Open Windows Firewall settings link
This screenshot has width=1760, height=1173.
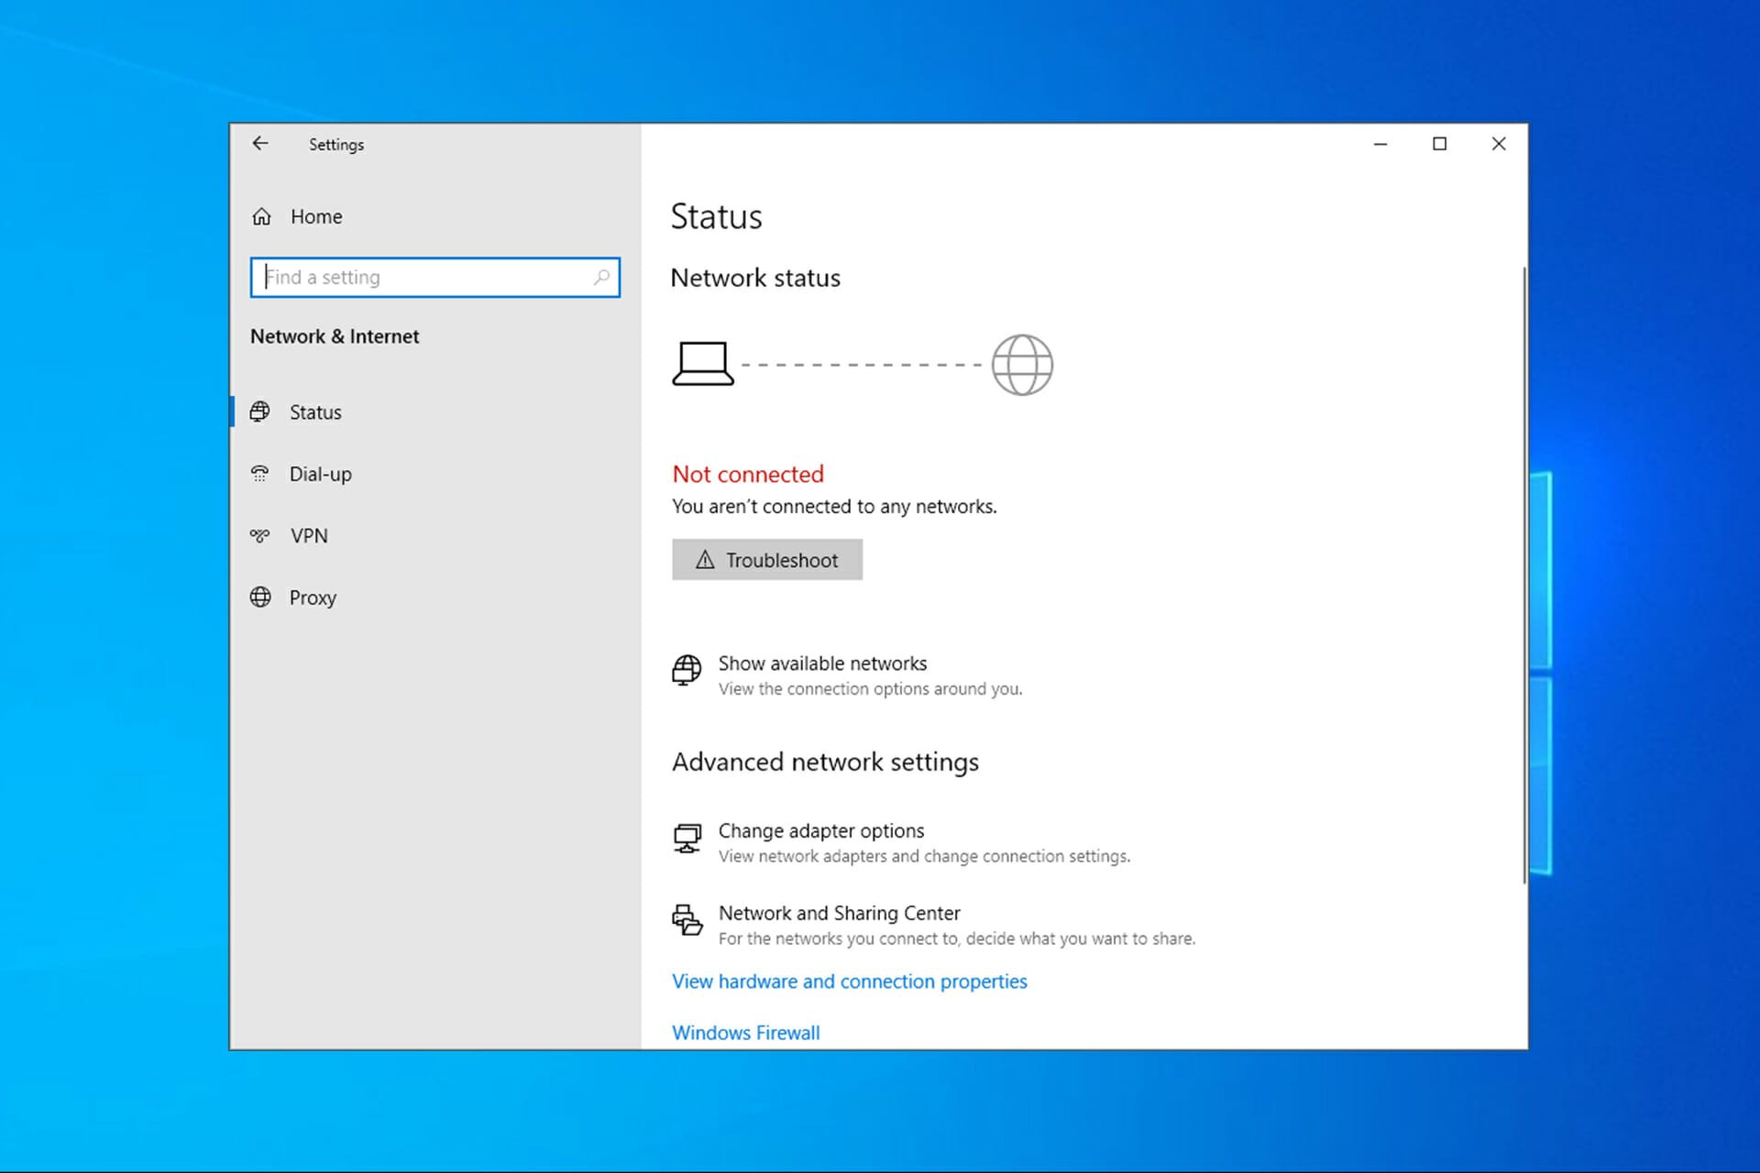point(743,1033)
